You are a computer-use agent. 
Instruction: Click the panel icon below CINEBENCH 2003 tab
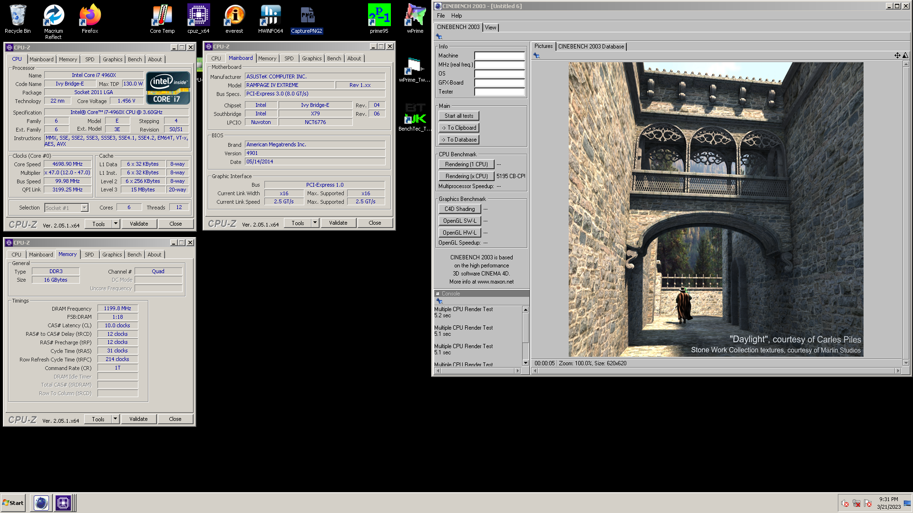(x=439, y=37)
